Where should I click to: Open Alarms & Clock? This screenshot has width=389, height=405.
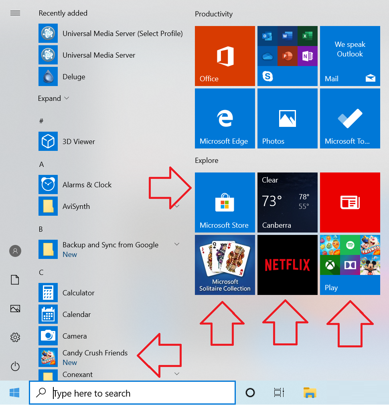pos(111,184)
